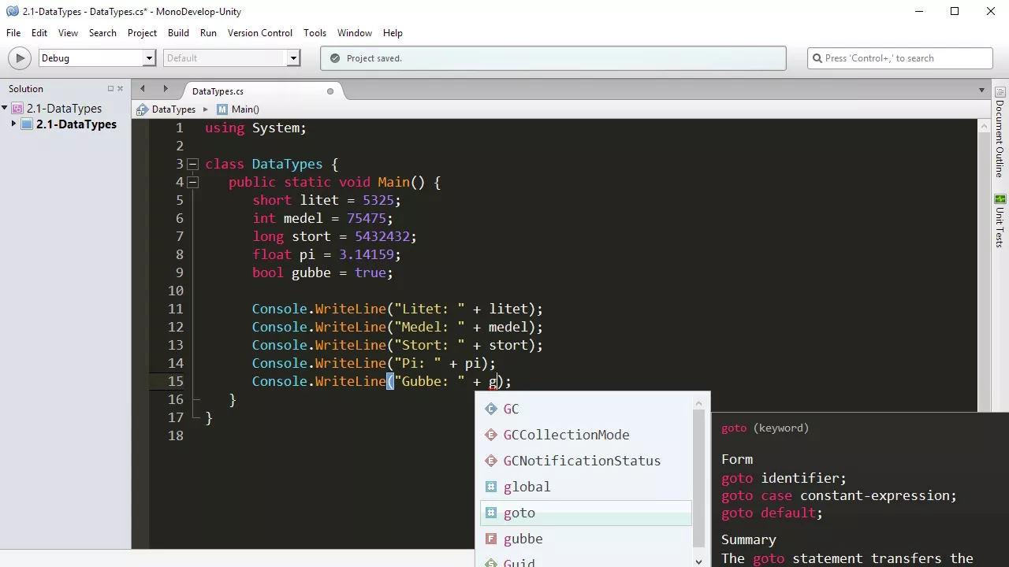Open the document tab list dropdown arrow
The height and width of the screenshot is (567, 1009).
[x=982, y=91]
